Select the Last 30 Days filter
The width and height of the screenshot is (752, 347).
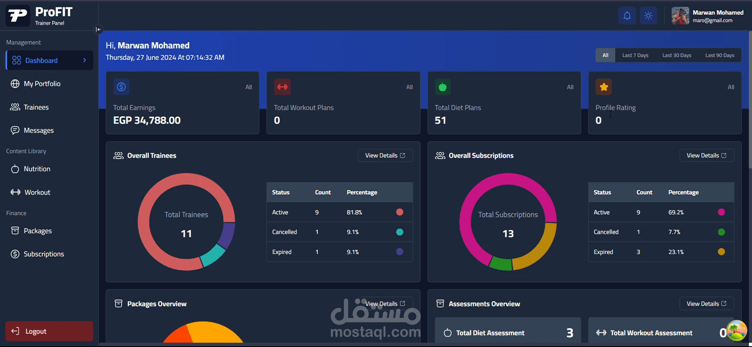point(677,55)
